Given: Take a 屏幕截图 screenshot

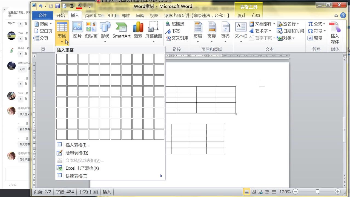Looking at the screenshot, I should [x=153, y=30].
